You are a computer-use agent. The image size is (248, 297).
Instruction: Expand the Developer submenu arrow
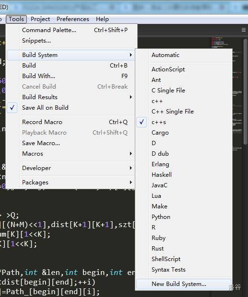click(x=130, y=168)
